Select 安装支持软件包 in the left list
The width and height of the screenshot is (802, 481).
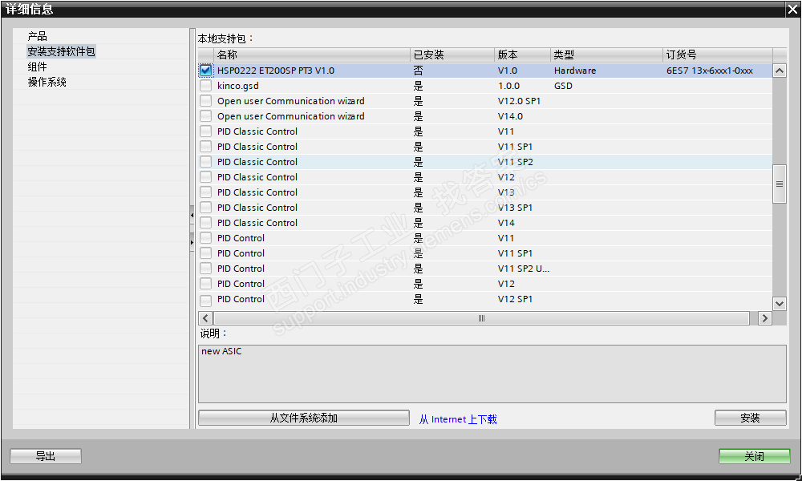62,51
